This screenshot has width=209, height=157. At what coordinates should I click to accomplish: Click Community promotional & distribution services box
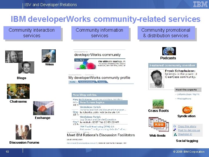point(166,33)
